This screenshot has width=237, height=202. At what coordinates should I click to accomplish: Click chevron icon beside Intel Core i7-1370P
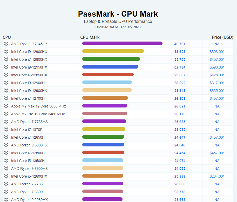coord(6,130)
